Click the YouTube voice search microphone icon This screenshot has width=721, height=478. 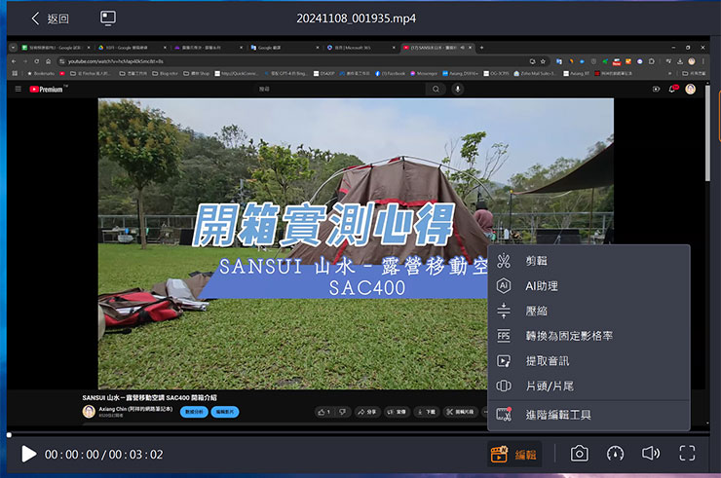458,90
